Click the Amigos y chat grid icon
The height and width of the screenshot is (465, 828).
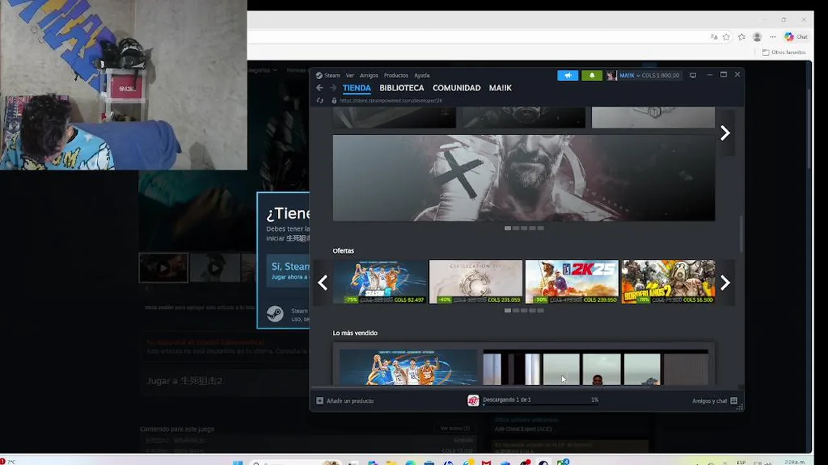(734, 401)
